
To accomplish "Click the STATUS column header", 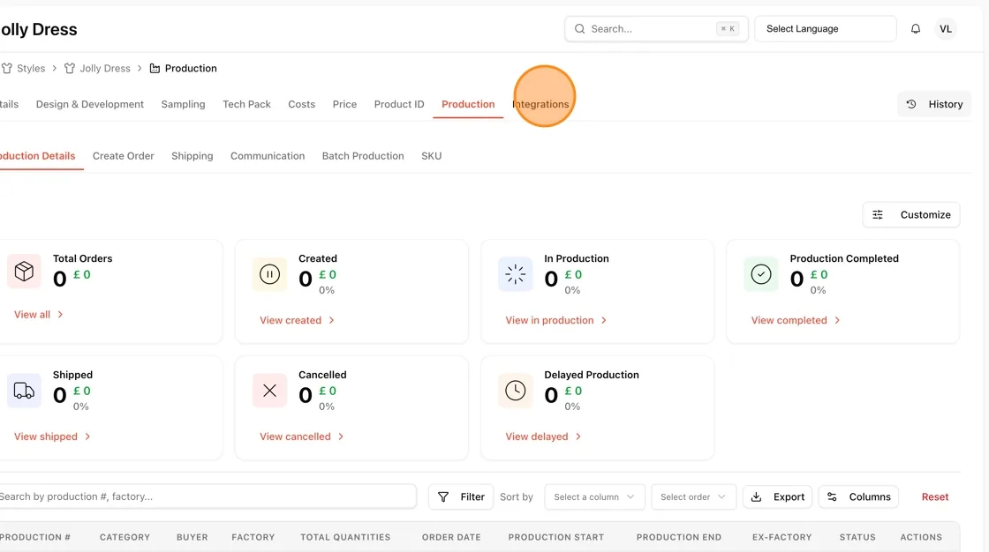I will pos(857,537).
